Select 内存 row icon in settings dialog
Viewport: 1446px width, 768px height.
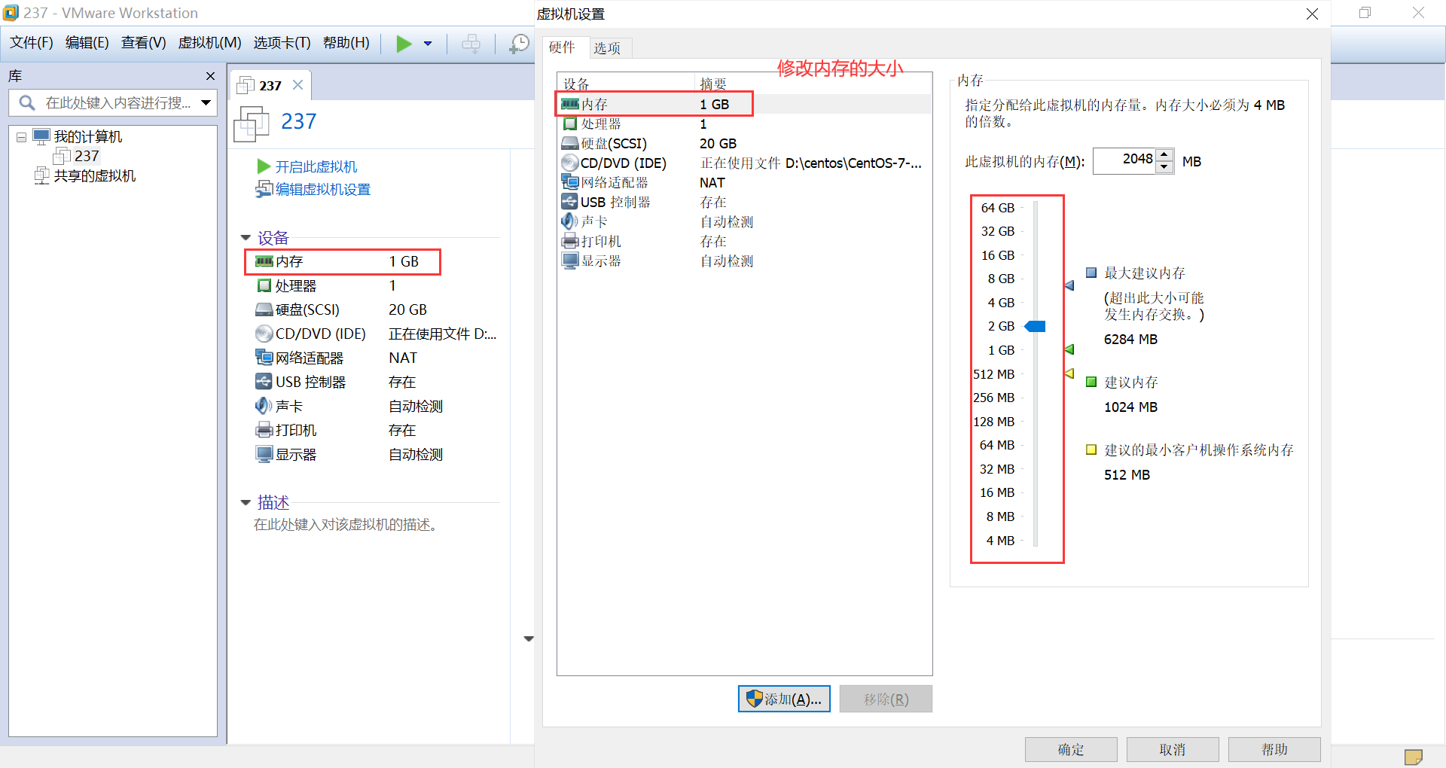[570, 104]
